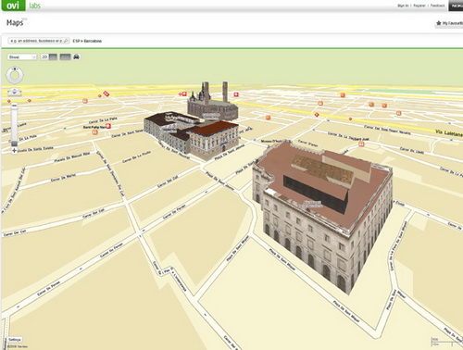This screenshot has width=463, height=350.
Task: Open the Register link
Action: (x=419, y=6)
